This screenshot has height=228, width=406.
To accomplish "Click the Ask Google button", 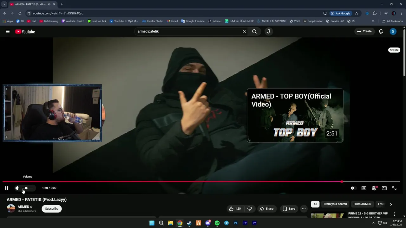I will tap(341, 13).
